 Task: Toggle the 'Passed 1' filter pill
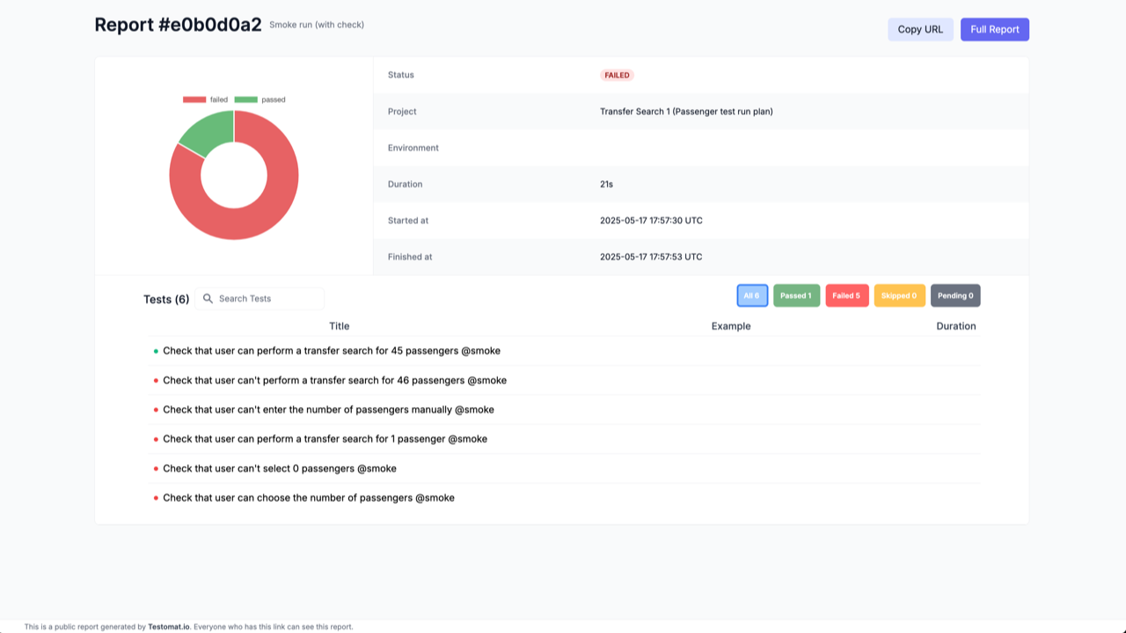pos(796,295)
